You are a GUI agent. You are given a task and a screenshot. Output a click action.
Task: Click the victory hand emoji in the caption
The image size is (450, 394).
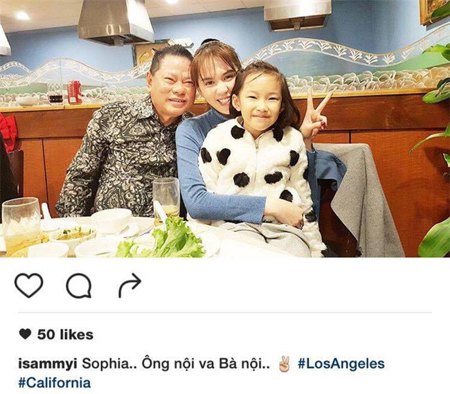(285, 364)
